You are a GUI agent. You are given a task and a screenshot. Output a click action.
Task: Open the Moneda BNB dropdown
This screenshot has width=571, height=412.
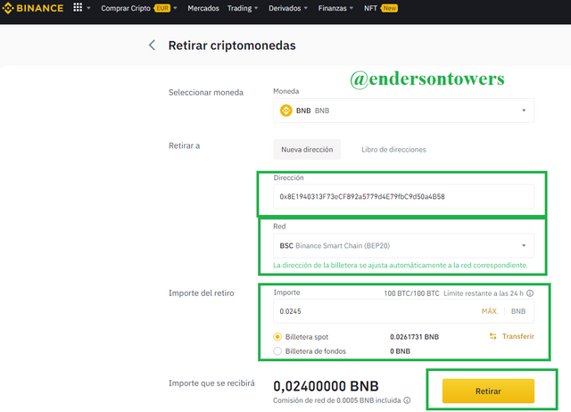tap(403, 111)
